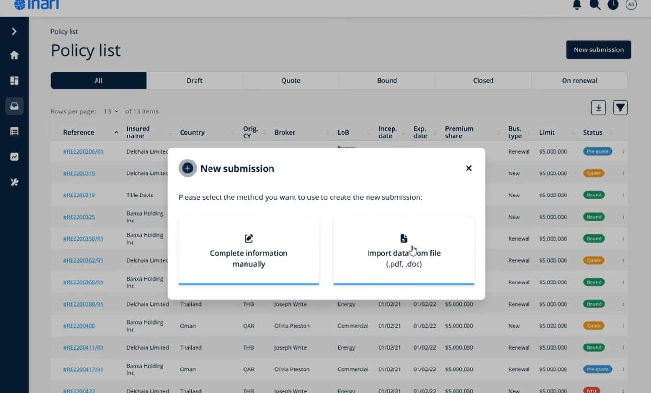This screenshot has width=651, height=393.
Task: Switch to the On renewal tab
Action: point(579,80)
